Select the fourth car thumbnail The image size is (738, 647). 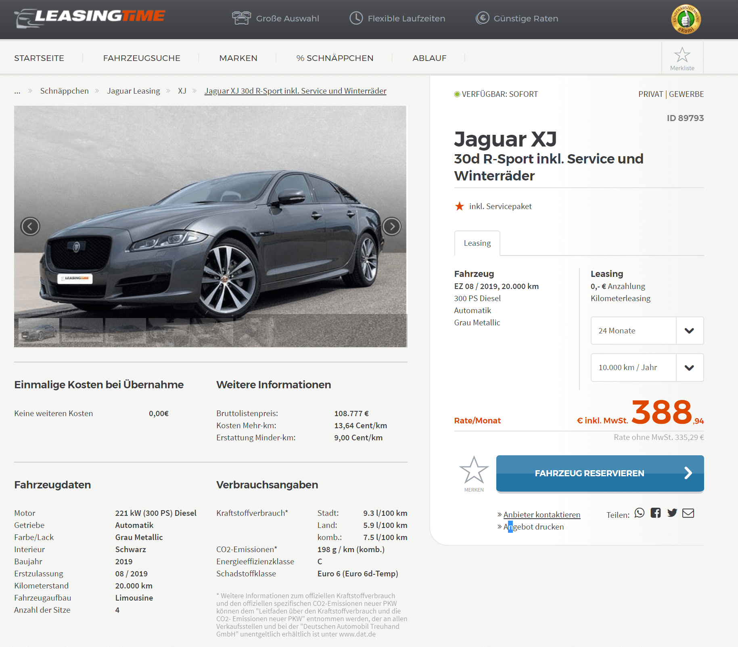[x=169, y=331]
